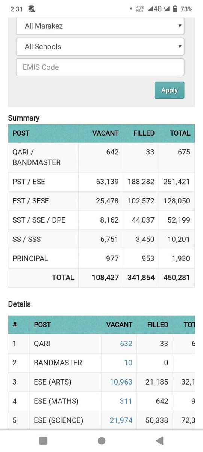Tap the notification icon beside the clock
The image size is (203, 452).
tap(32, 9)
